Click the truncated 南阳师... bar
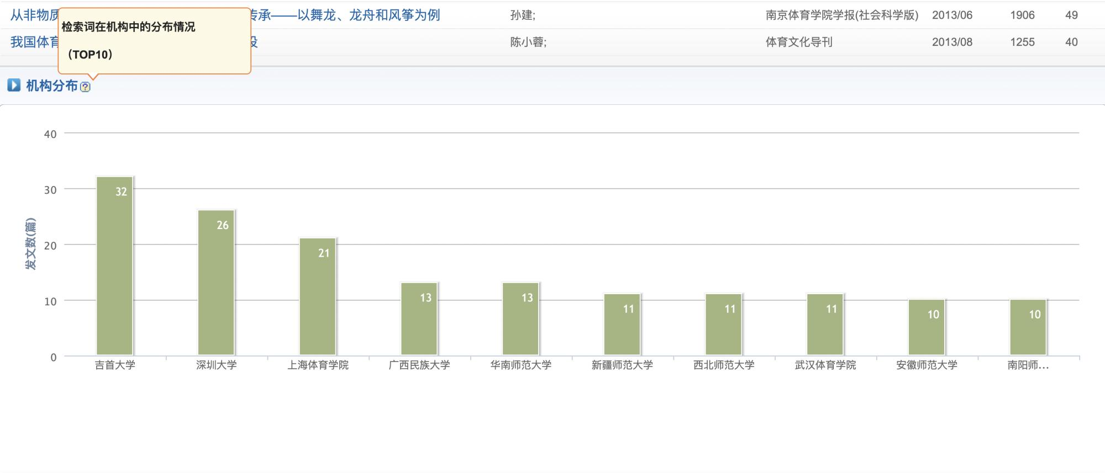 tap(1028, 327)
